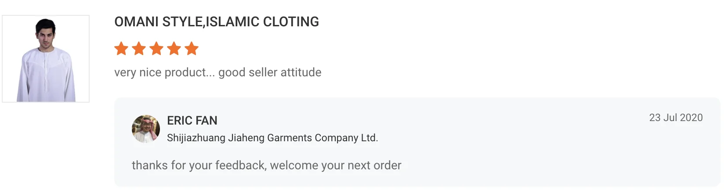The image size is (725, 193).
Task: Click "good seller attitude" in the review
Action: [x=270, y=72]
